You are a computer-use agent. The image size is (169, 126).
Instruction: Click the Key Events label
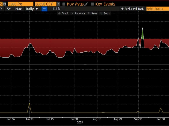click(105, 4)
